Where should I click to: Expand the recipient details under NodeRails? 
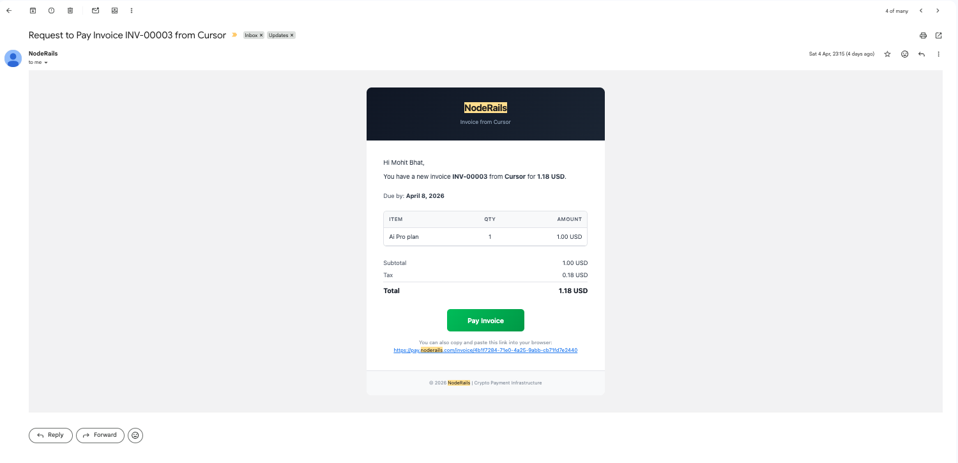(45, 62)
